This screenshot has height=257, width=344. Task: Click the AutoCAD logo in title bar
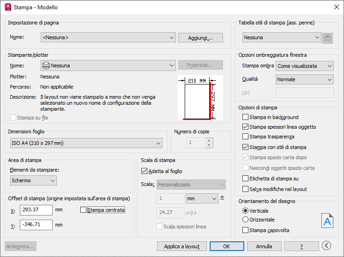pos(7,7)
